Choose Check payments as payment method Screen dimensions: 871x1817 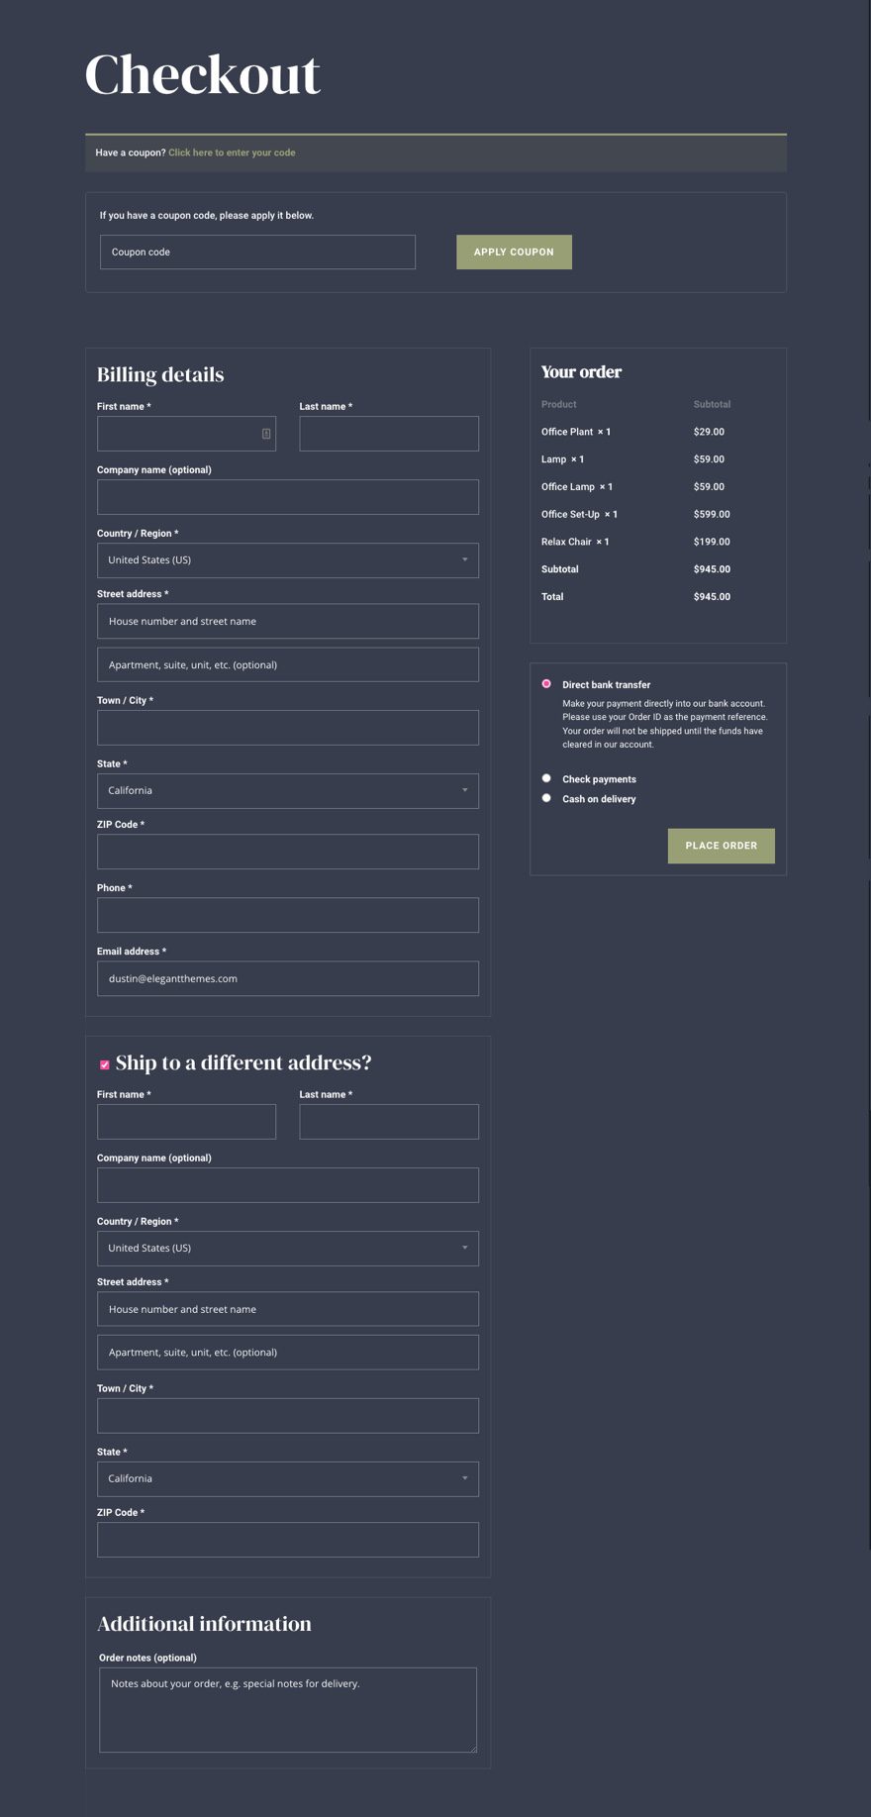(x=546, y=778)
